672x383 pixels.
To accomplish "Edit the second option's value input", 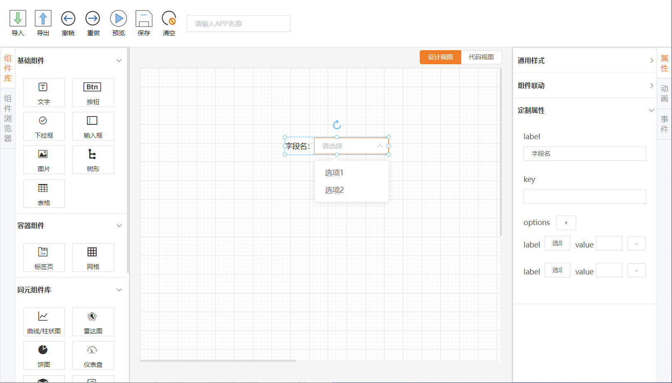I will coord(609,270).
